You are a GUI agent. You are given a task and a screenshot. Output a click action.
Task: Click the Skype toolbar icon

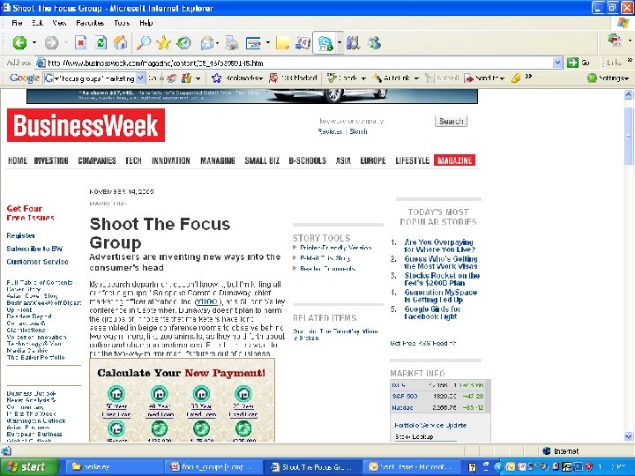point(325,42)
